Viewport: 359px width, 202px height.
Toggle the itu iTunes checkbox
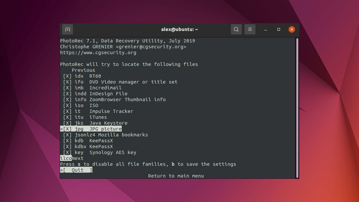pyautogui.click(x=67, y=117)
